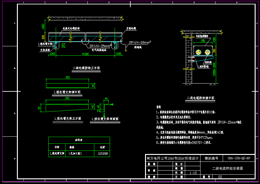This screenshot has height=184, width=260.
Task: Click the 'CSG-10D-Q2-SP' module code
Action: tap(239, 158)
